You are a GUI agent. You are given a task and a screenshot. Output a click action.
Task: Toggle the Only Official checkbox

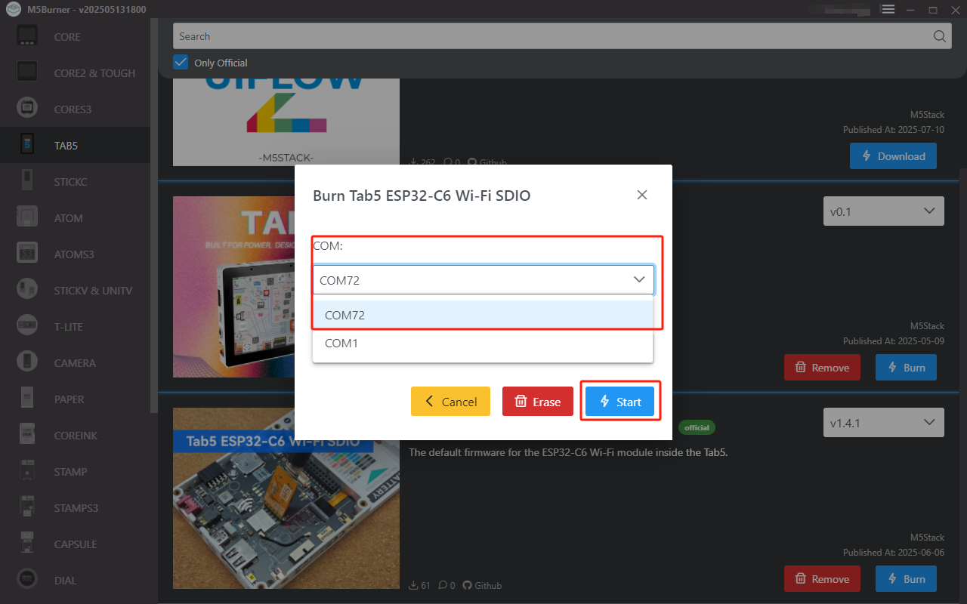181,62
